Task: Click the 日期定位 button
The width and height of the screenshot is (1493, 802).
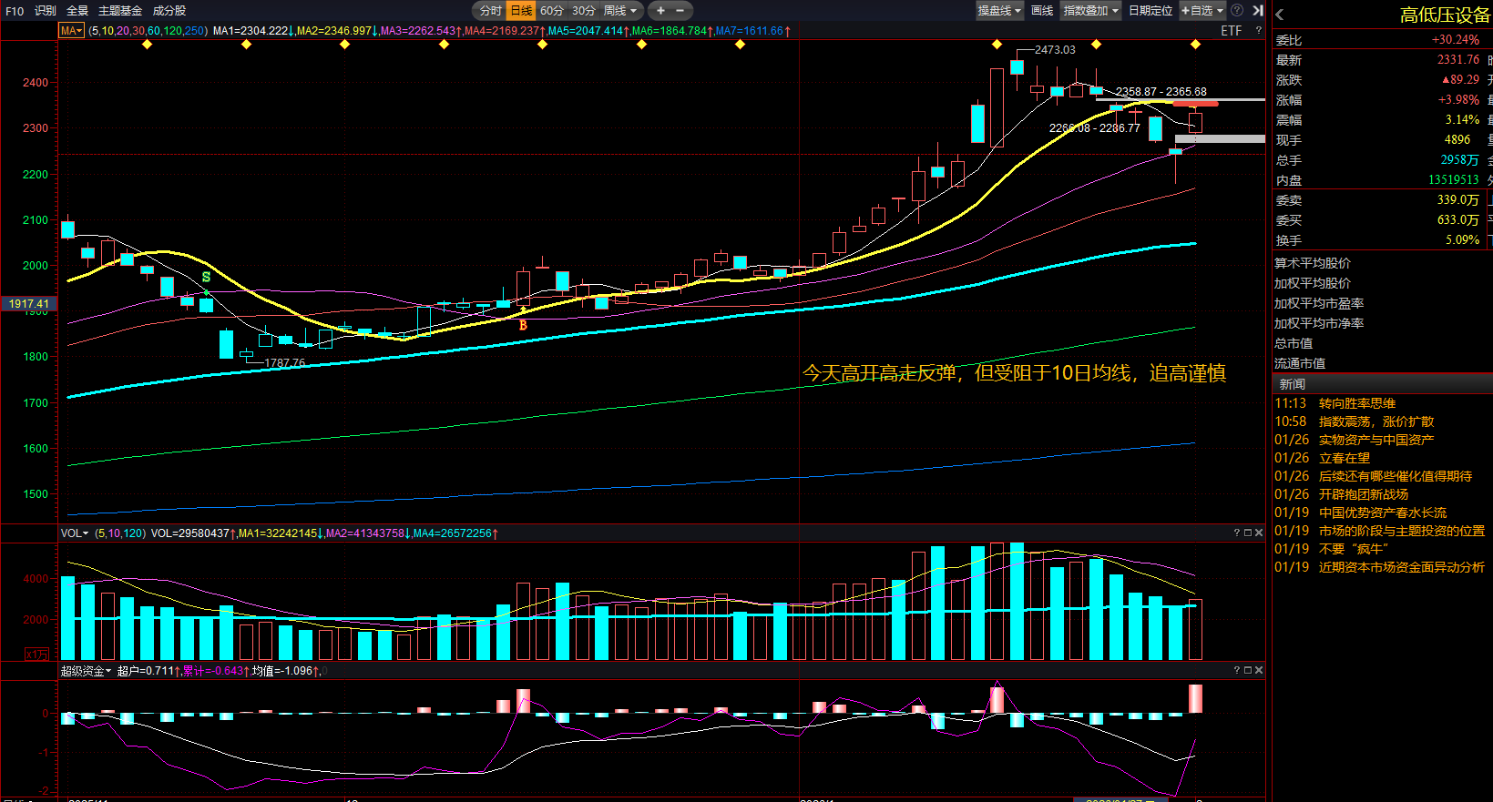Action: point(1150,11)
